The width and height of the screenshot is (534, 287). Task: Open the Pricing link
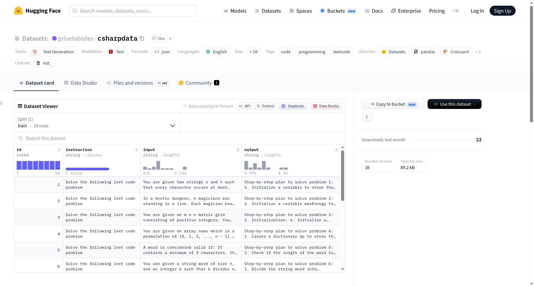pyautogui.click(x=437, y=11)
